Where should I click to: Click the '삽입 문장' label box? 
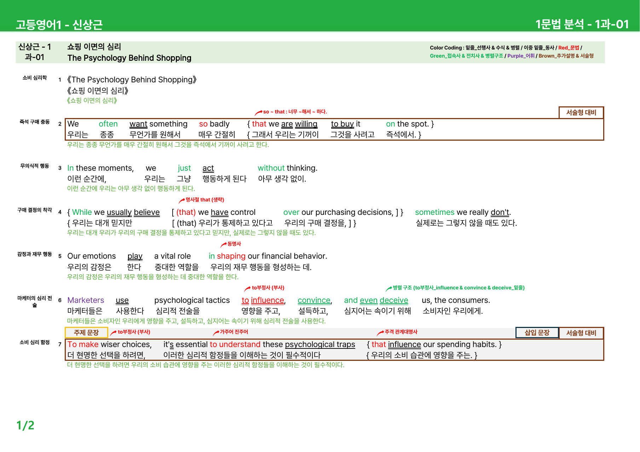[x=537, y=333]
